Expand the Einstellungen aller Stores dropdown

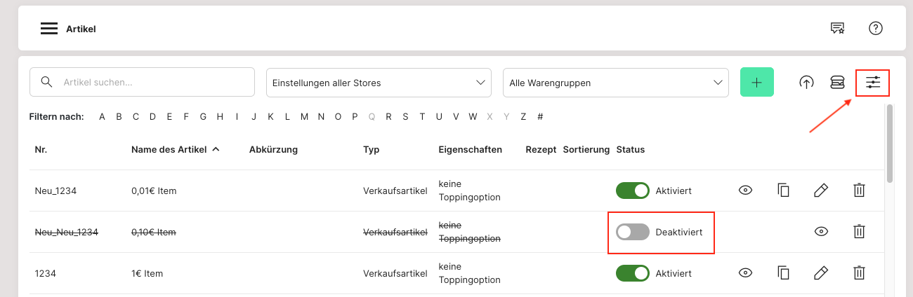point(378,83)
